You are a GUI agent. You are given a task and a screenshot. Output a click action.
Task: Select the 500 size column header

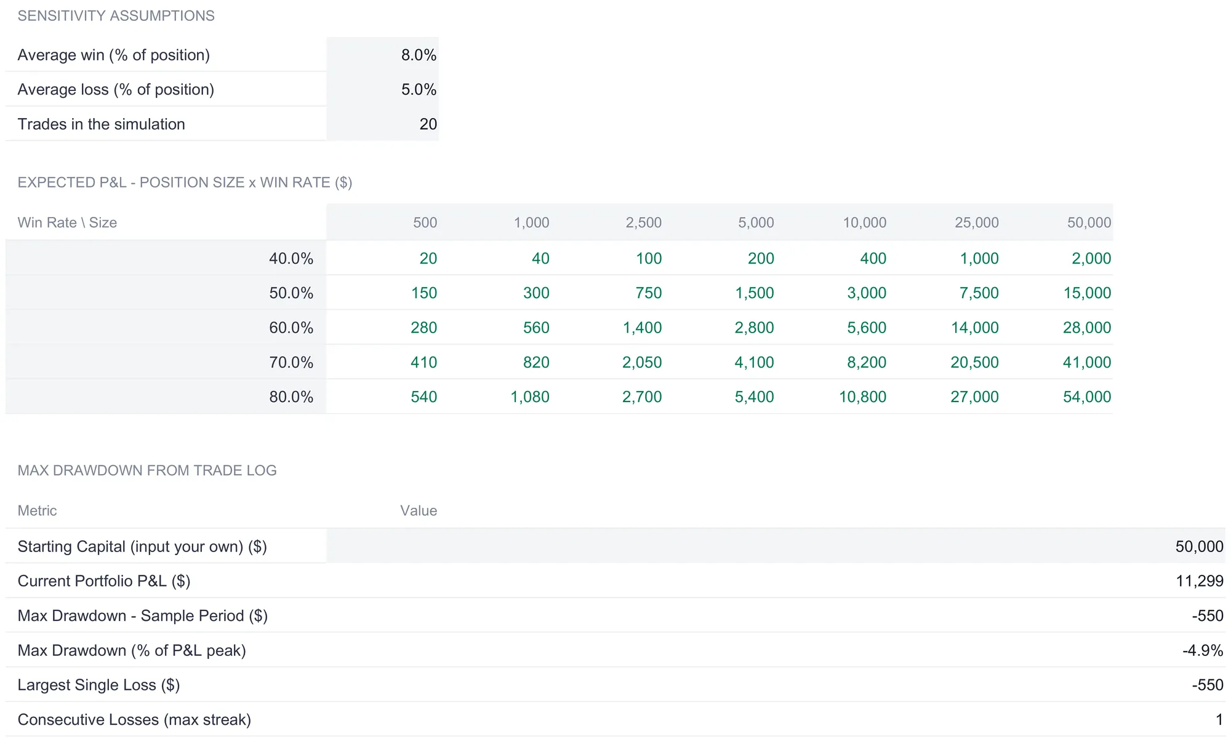[425, 223]
